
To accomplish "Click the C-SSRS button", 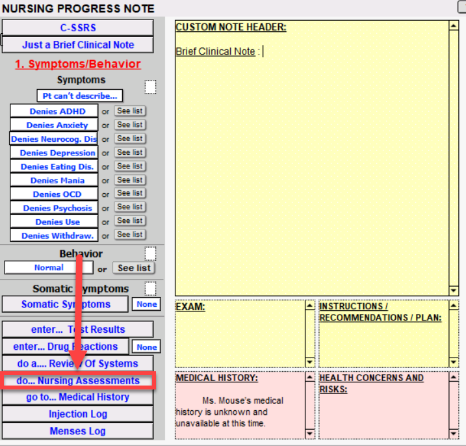I will click(78, 28).
